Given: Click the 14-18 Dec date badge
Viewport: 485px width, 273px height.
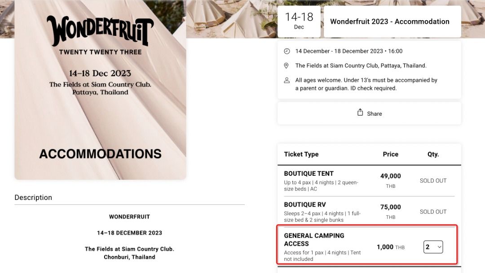Looking at the screenshot, I should pyautogui.click(x=299, y=21).
